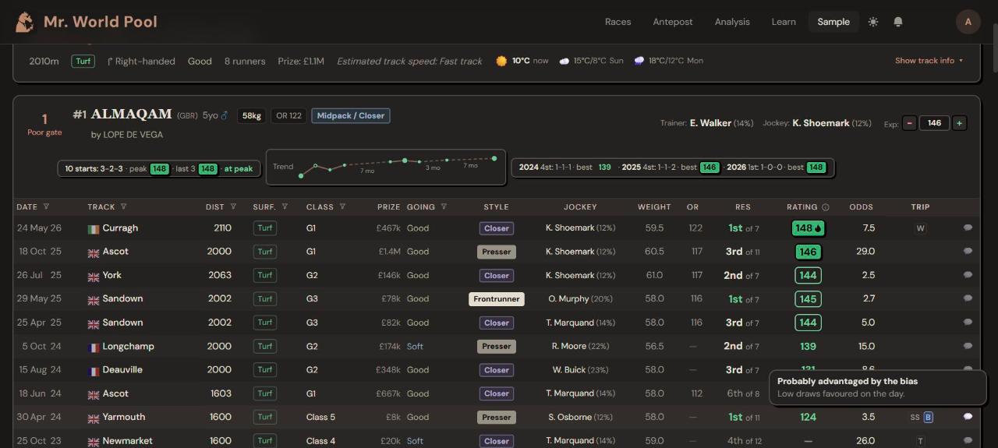Open trainer E. Walker link
Viewport: 998px width, 448px height.
[710, 123]
